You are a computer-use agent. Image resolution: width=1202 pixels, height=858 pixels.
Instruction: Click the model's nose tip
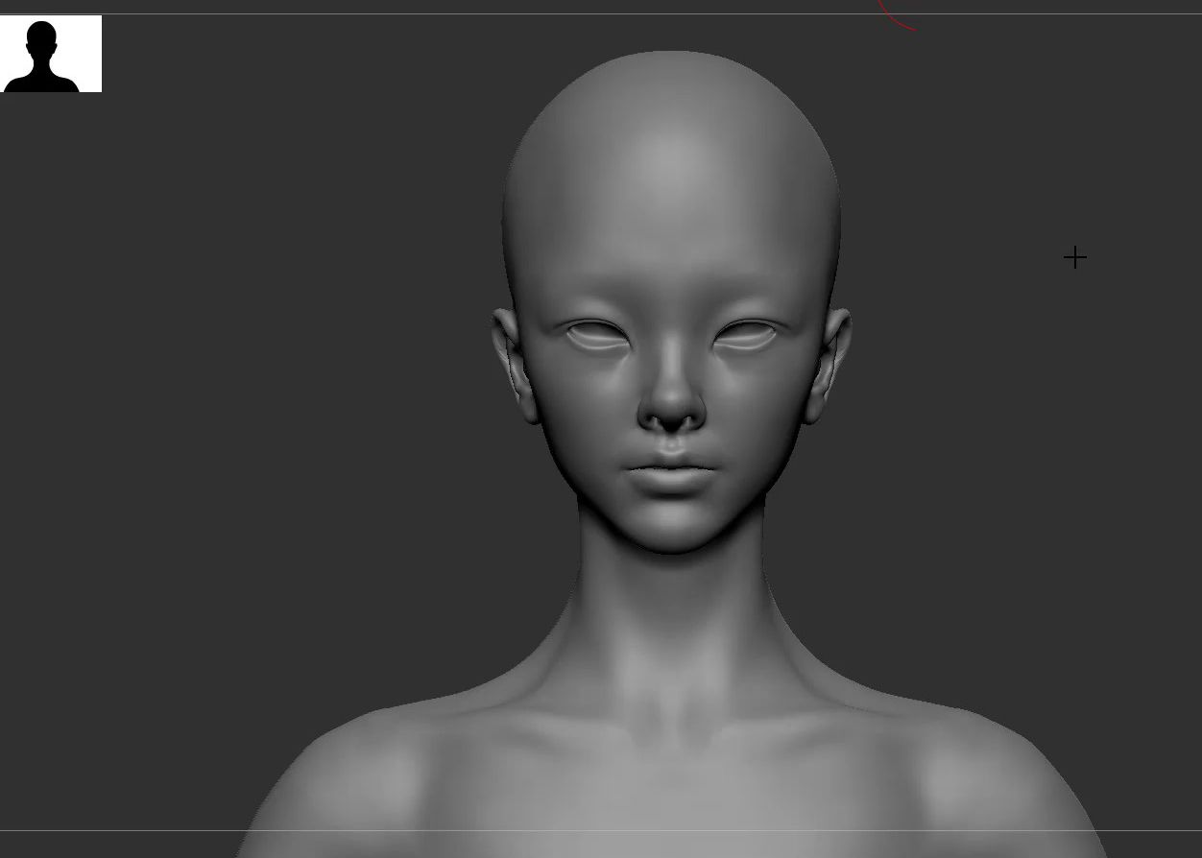pos(671,411)
